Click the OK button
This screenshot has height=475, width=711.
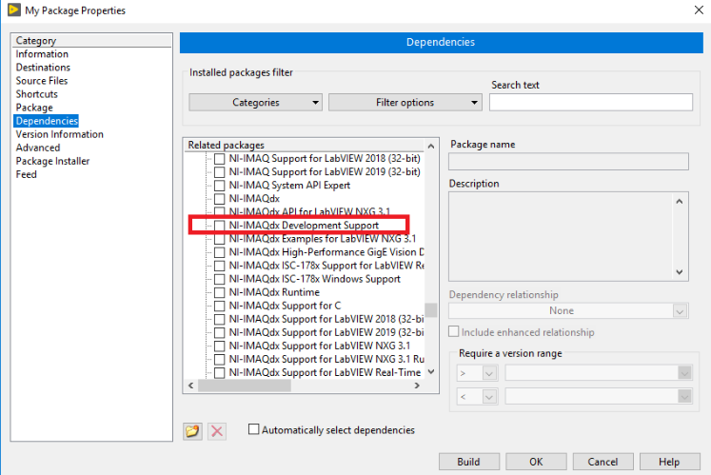click(536, 462)
